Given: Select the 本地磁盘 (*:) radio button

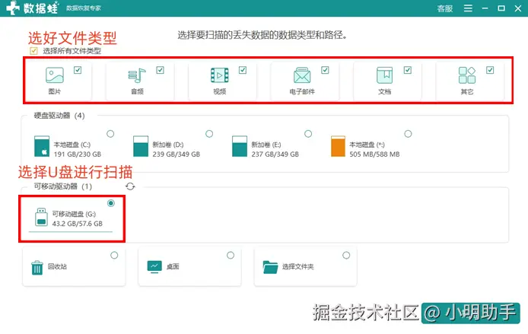Looking at the screenshot, I should (x=408, y=134).
